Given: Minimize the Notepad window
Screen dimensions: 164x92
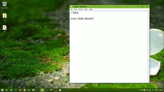Looking at the screenshot, I should pyautogui.click(x=138, y=7).
